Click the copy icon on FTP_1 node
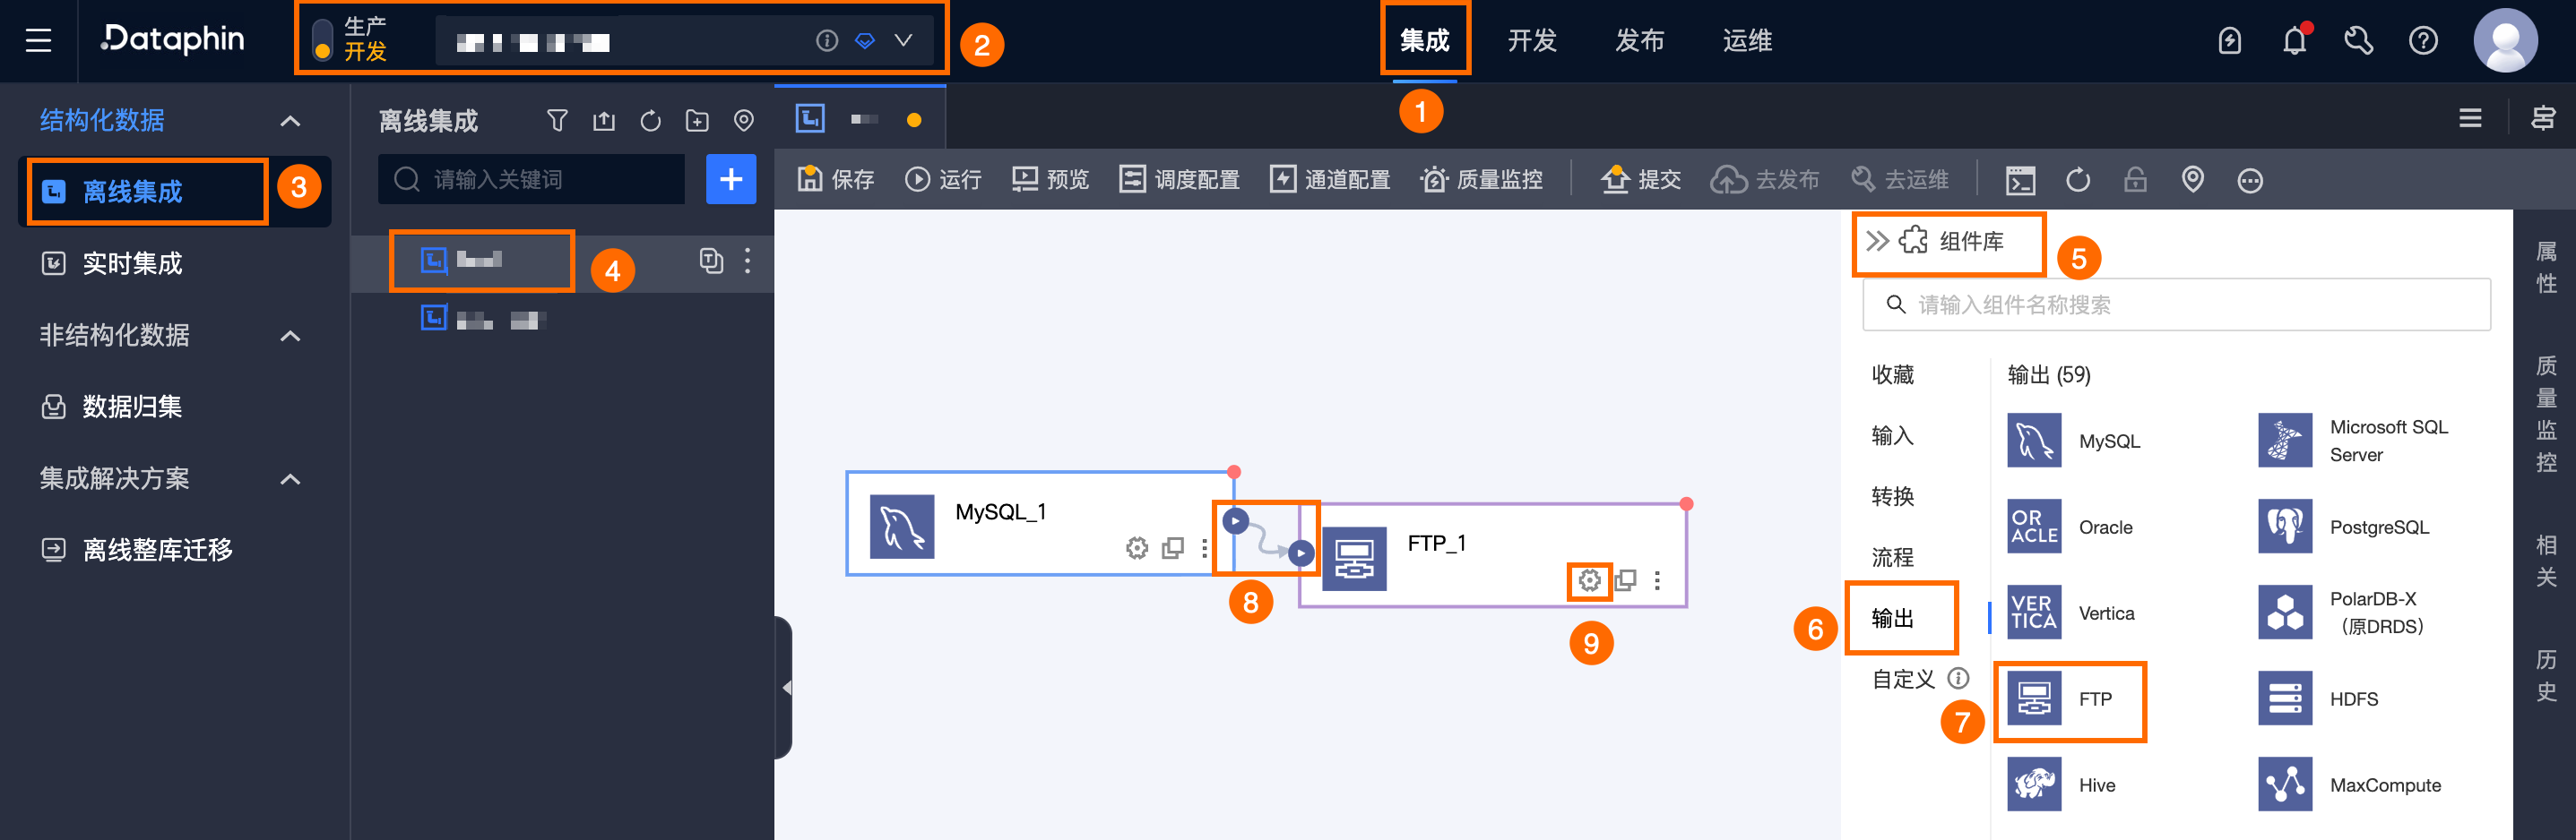 (1625, 580)
